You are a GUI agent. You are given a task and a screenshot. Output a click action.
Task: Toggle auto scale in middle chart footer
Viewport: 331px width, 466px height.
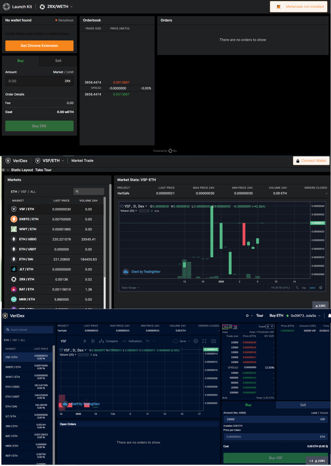point(312,288)
